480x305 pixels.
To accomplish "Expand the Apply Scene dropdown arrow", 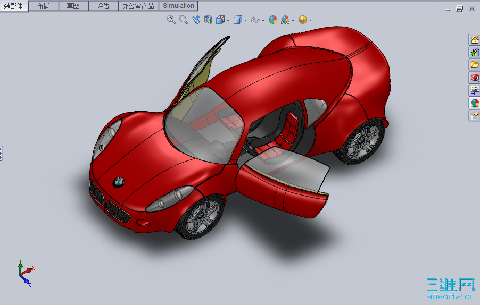I will 293,20.
